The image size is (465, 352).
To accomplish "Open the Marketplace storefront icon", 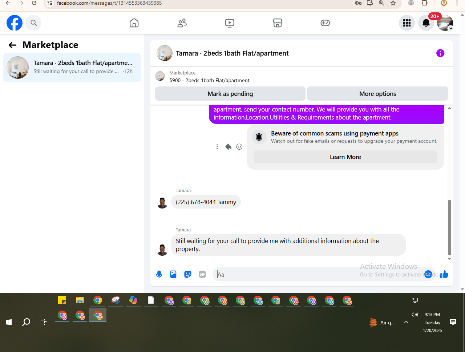I will (x=278, y=23).
